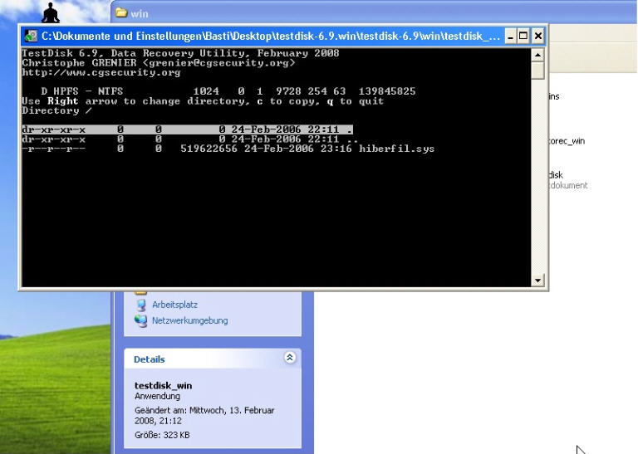Select the hiberfil.sys file row
Viewport: 638px width, 454px height.
228,149
